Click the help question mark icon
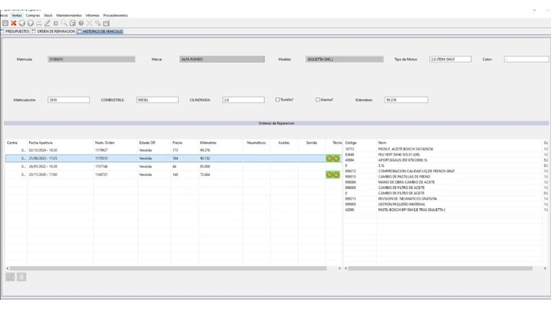 [81, 23]
